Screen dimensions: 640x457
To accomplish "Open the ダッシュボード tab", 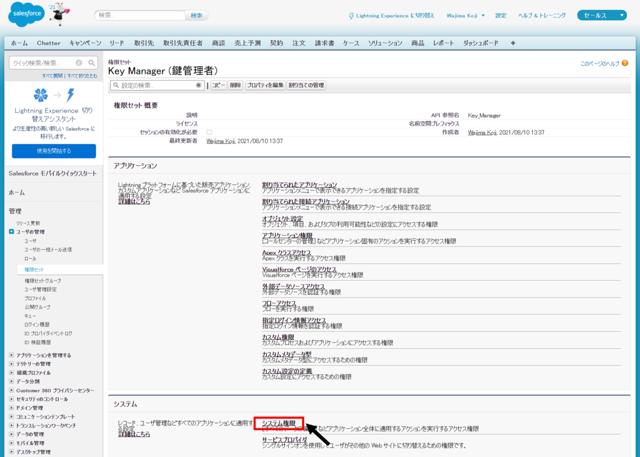I will (481, 43).
